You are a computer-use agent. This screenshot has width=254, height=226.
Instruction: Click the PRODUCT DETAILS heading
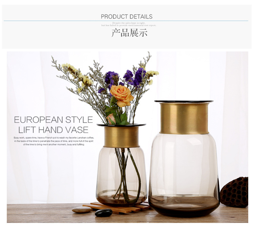coord(127,17)
